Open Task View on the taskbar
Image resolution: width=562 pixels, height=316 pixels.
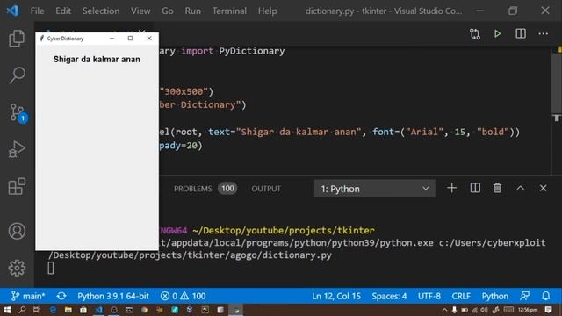point(37,310)
